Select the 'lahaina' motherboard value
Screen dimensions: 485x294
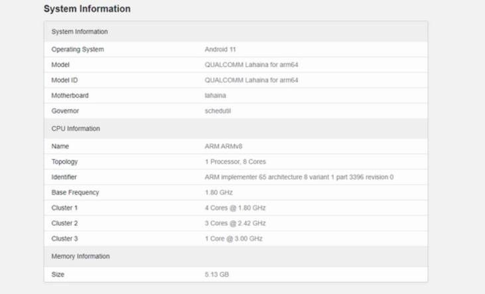[215, 96]
